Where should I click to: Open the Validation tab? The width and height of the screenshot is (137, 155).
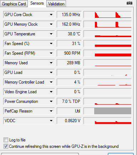pyautogui.click(x=56, y=4)
